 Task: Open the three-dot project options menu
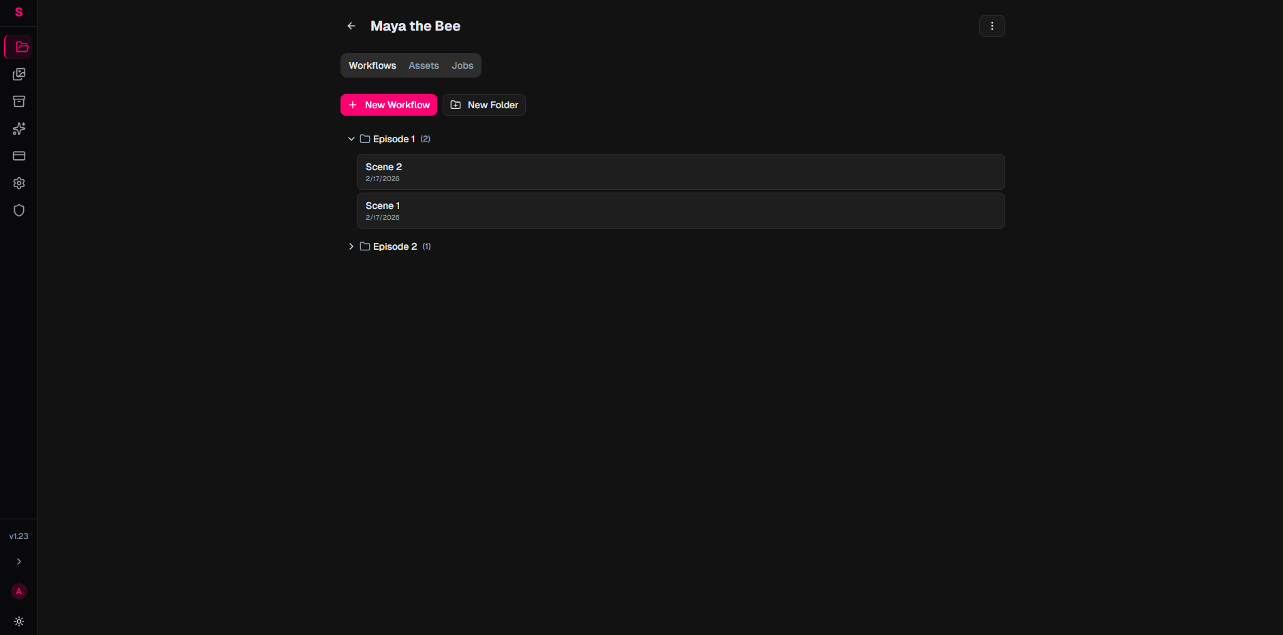(992, 26)
